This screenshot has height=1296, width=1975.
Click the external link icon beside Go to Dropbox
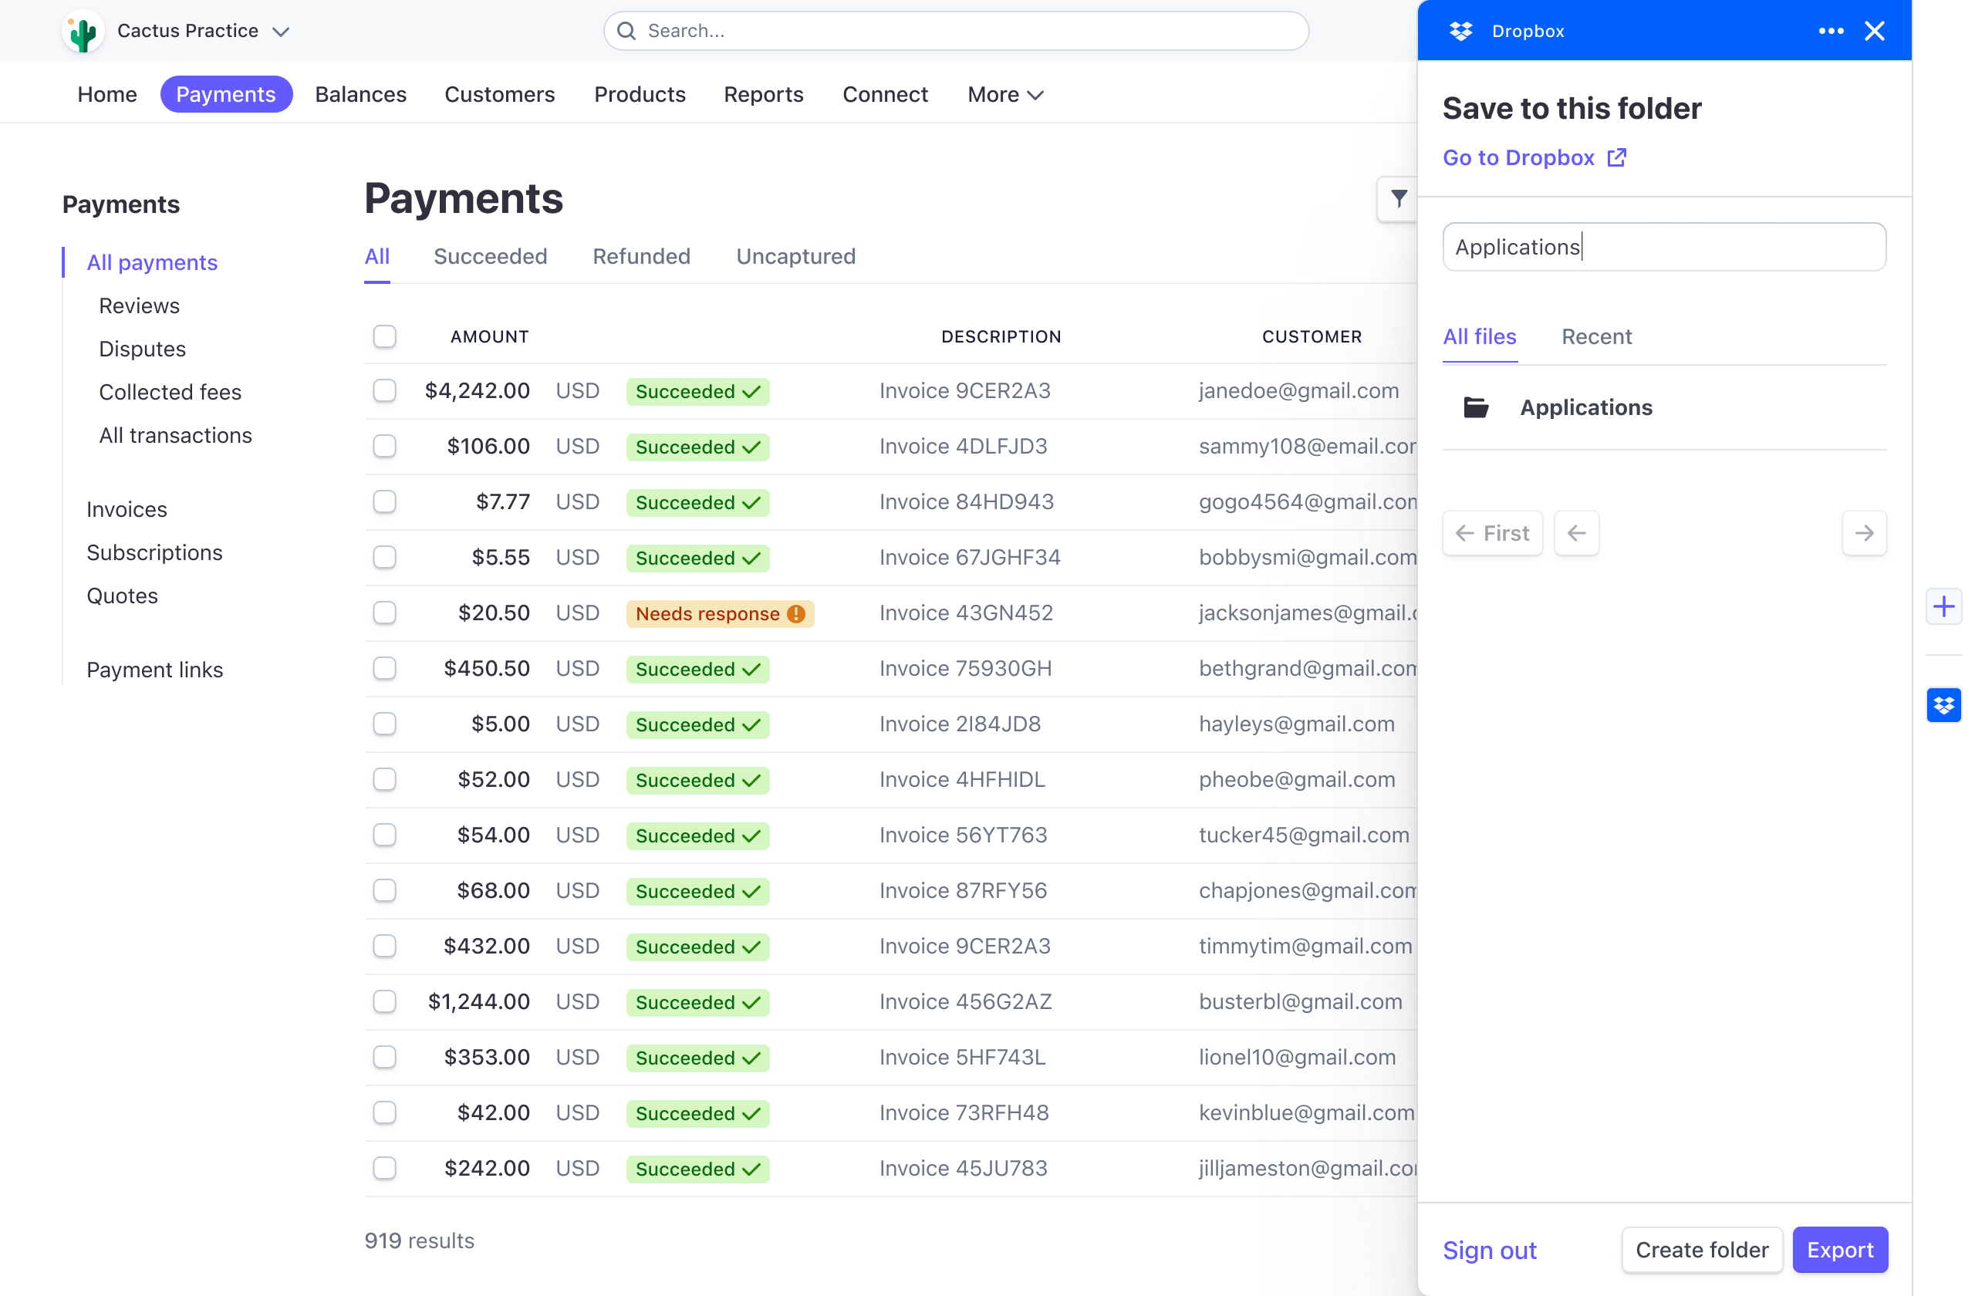click(1616, 157)
